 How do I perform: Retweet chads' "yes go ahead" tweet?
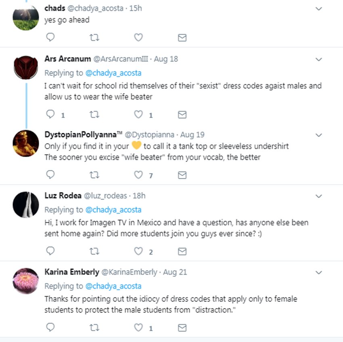pyautogui.click(x=94, y=38)
